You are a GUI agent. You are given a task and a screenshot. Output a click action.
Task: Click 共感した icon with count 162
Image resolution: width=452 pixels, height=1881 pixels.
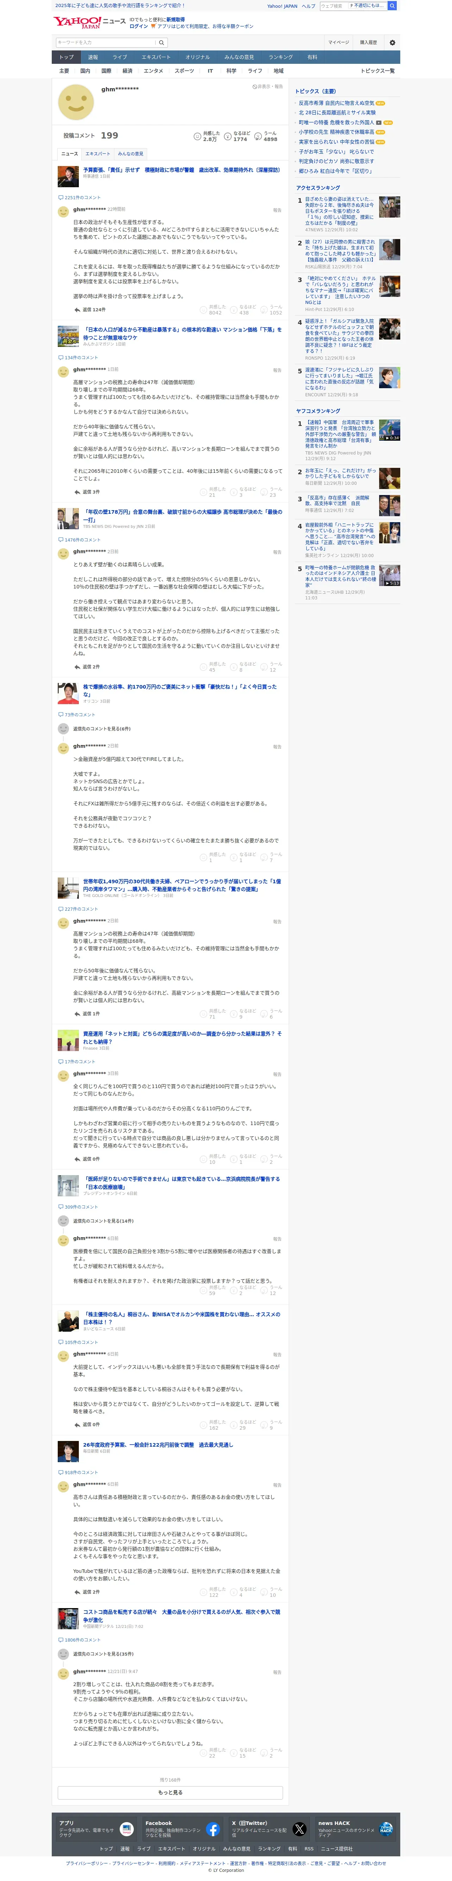203,1425
